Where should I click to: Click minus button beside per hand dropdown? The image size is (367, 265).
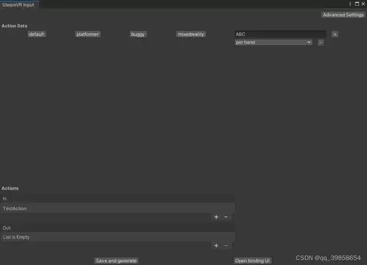[x=321, y=43]
